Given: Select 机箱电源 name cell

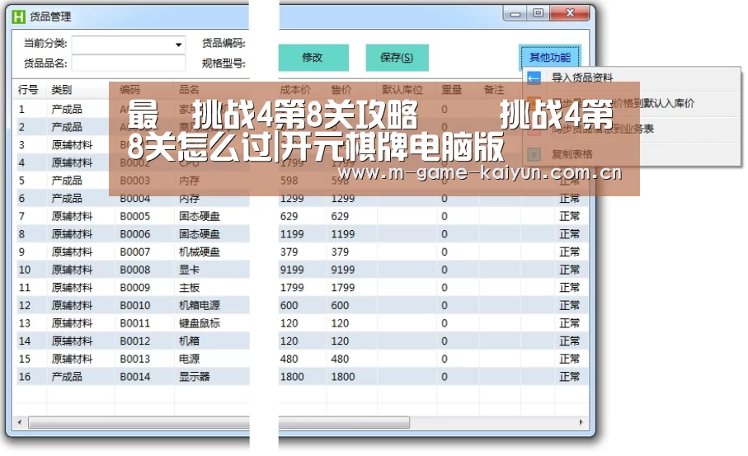Looking at the screenshot, I should [200, 305].
